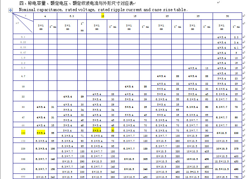Select the '16' voltage column header
The width and height of the screenshot is (247, 179).
point(135,16)
